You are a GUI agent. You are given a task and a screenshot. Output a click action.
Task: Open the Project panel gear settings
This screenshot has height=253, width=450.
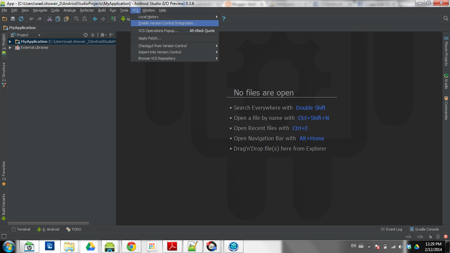point(103,35)
